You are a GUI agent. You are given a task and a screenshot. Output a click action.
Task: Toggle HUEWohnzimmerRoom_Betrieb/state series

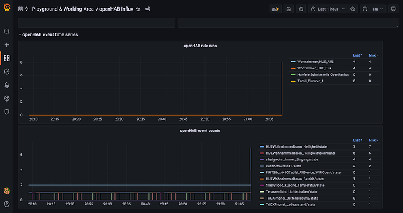[295, 179]
